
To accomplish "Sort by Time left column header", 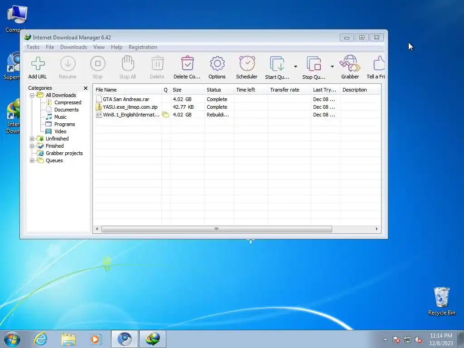I will [x=251, y=90].
